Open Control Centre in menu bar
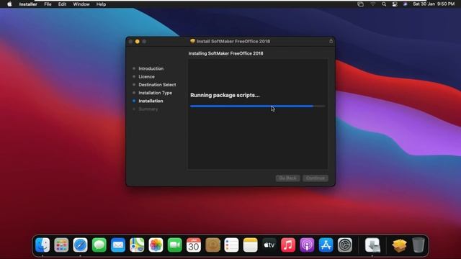The image size is (461, 259). point(395,4)
